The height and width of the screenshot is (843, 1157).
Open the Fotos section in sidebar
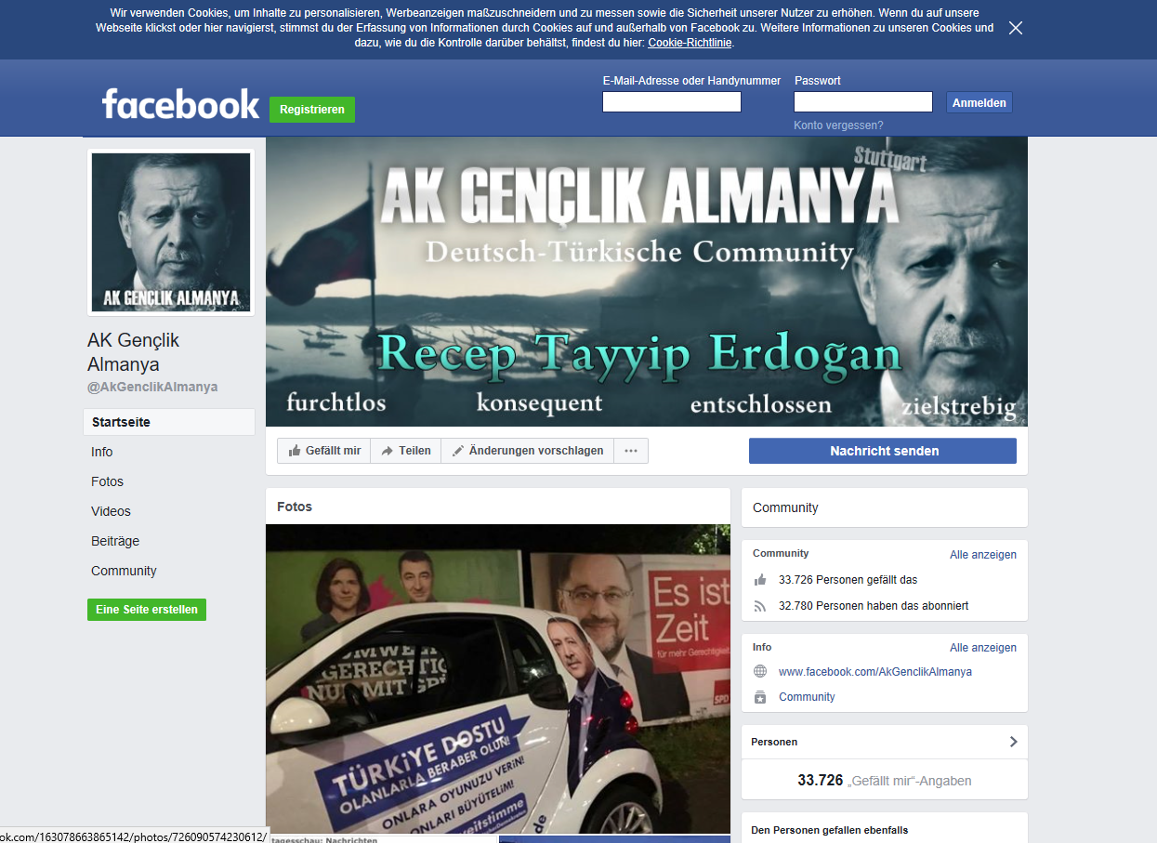click(107, 481)
